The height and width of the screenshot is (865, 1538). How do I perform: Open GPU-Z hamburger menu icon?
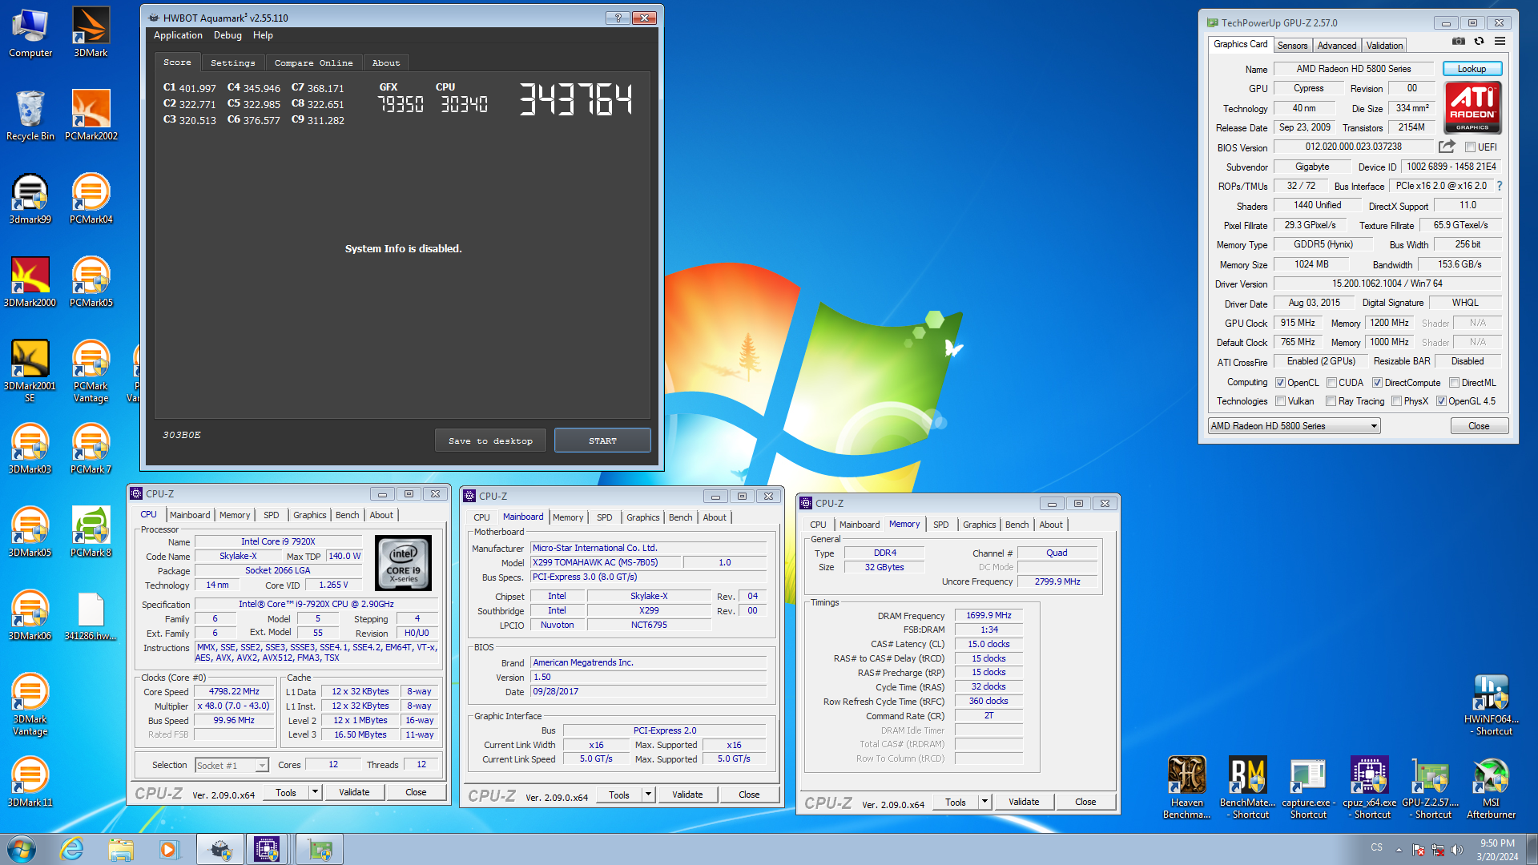[1500, 41]
